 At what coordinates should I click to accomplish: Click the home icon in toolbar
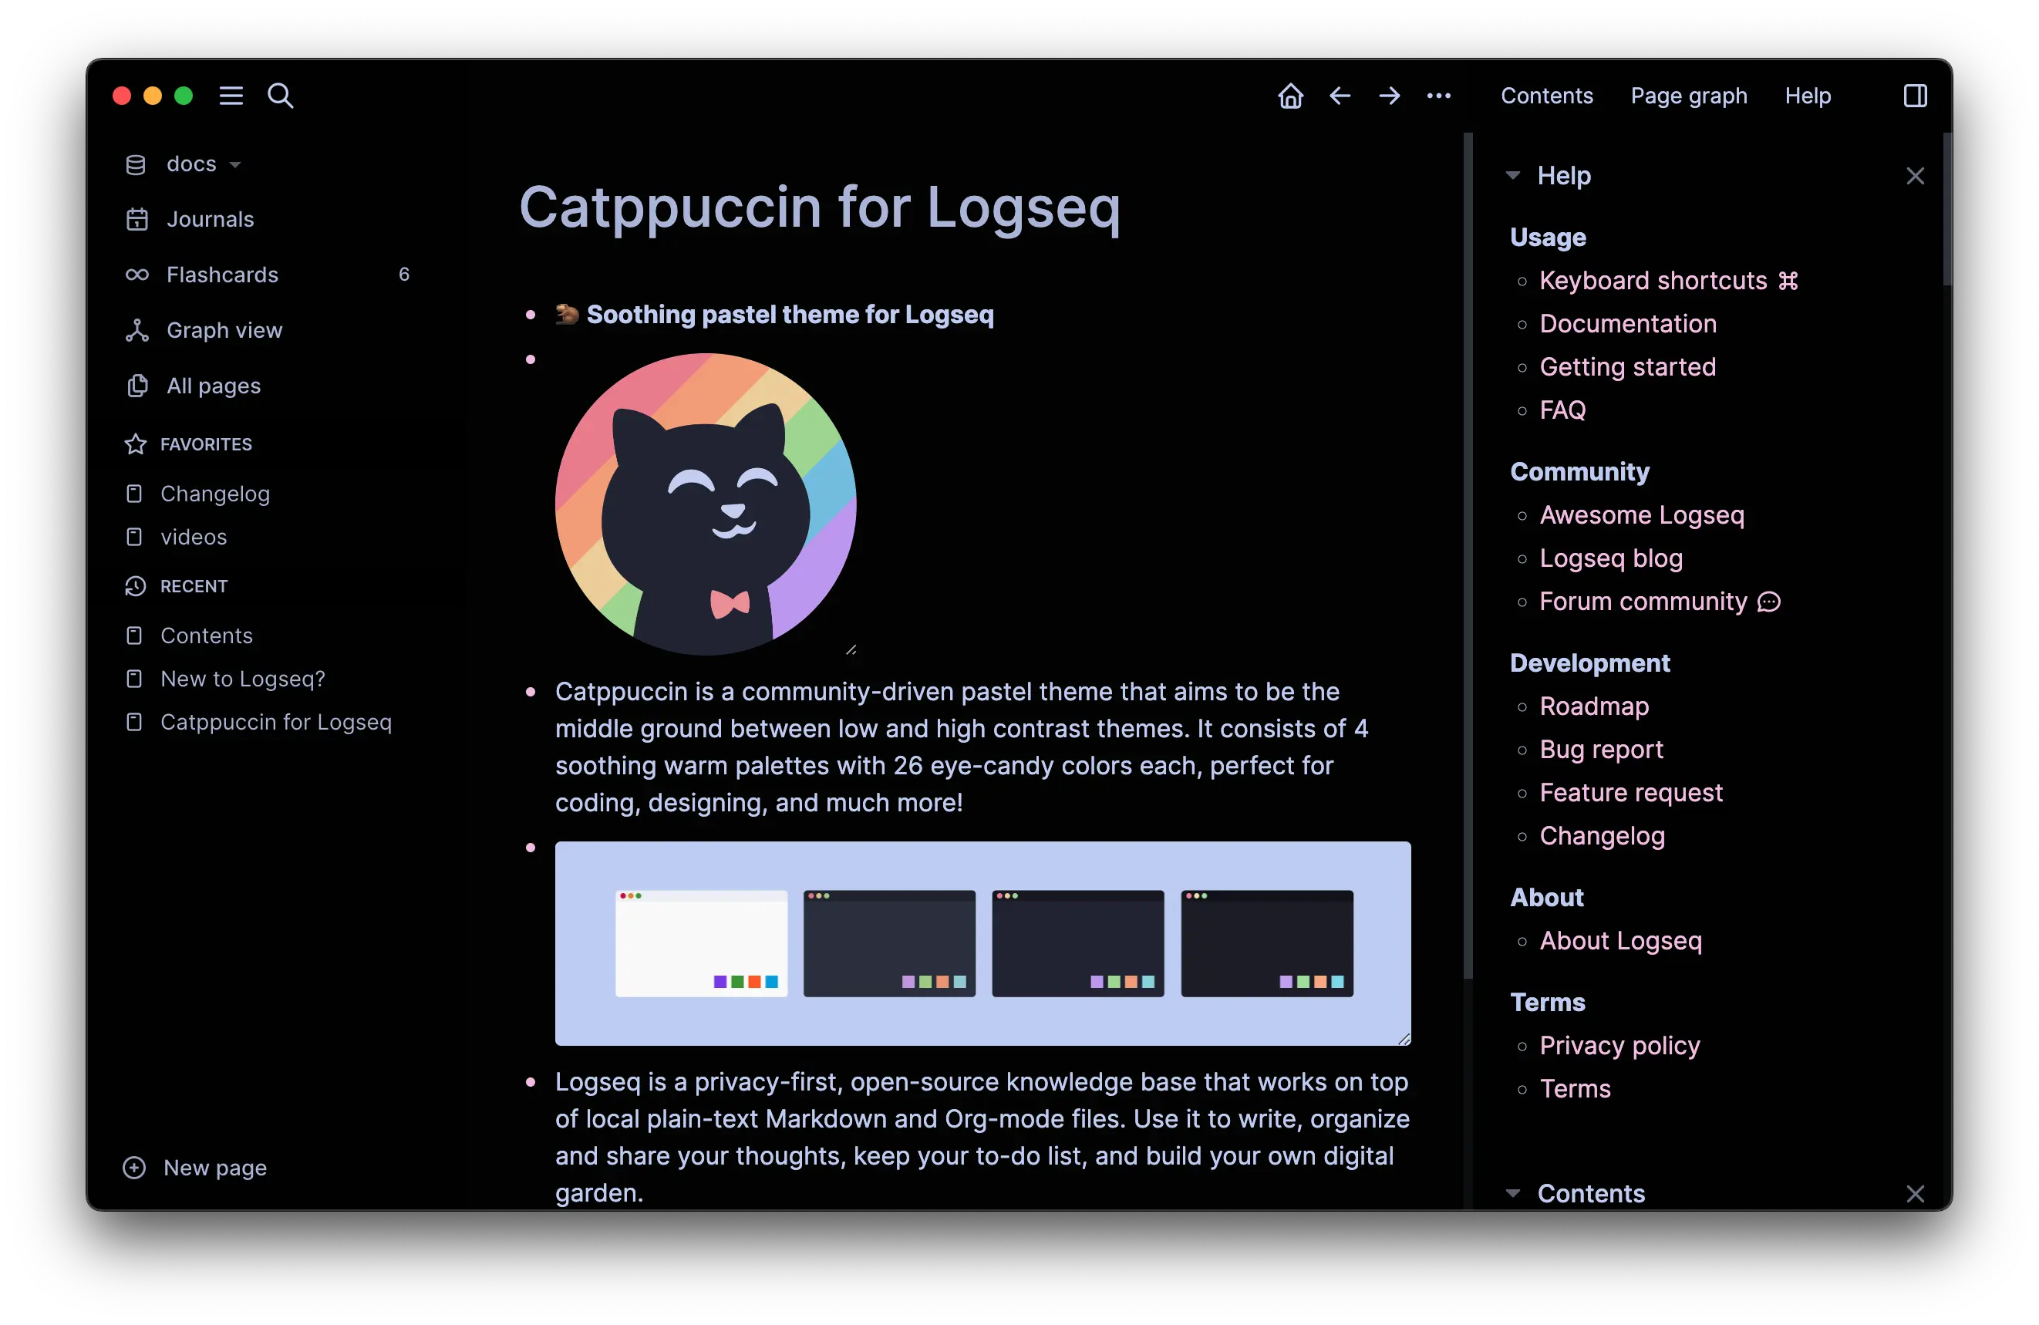tap(1290, 96)
